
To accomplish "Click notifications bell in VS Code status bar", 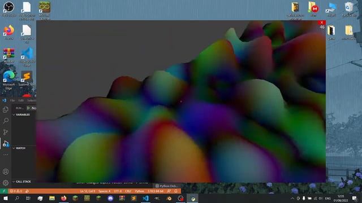I will 176,191.
